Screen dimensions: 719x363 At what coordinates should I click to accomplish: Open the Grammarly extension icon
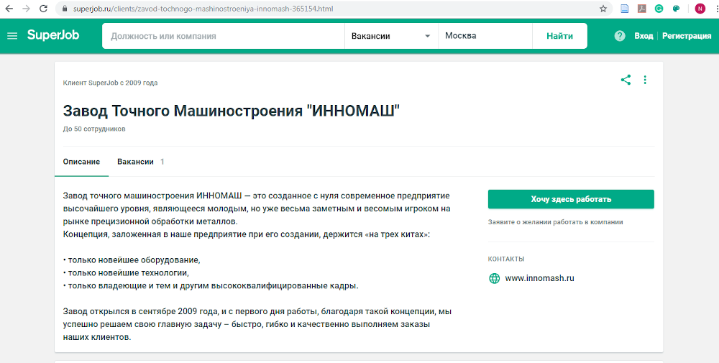pos(659,8)
